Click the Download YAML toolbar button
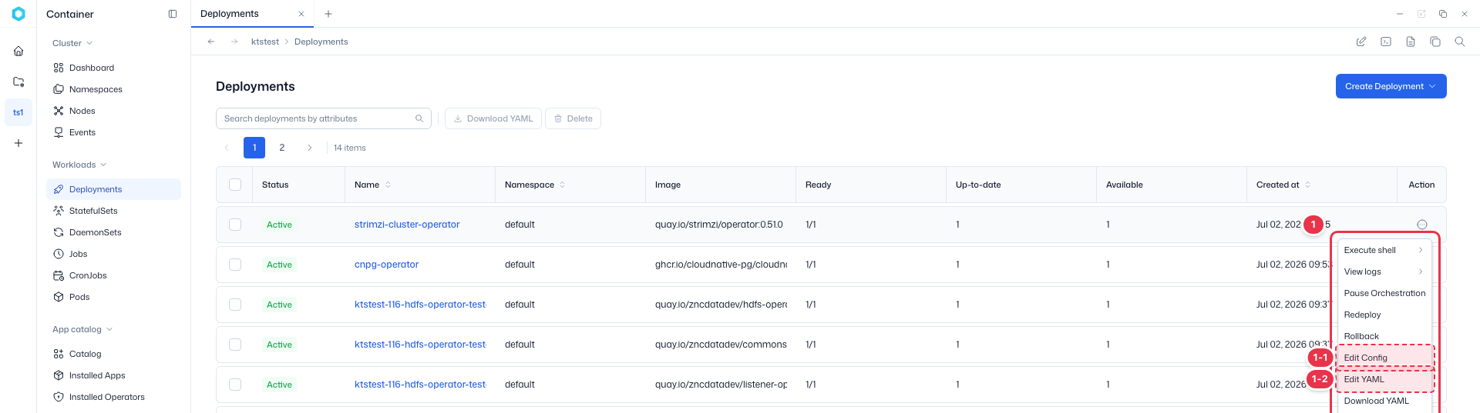This screenshot has width=1480, height=413. click(x=493, y=118)
